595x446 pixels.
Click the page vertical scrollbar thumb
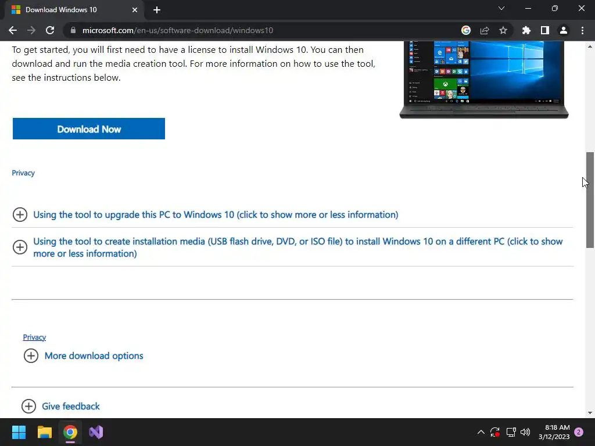590,200
